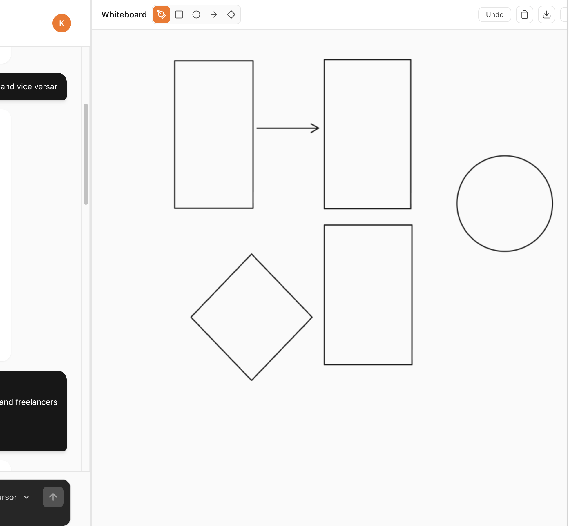Select the Circle shape tool
The width and height of the screenshot is (569, 526).
click(196, 14)
